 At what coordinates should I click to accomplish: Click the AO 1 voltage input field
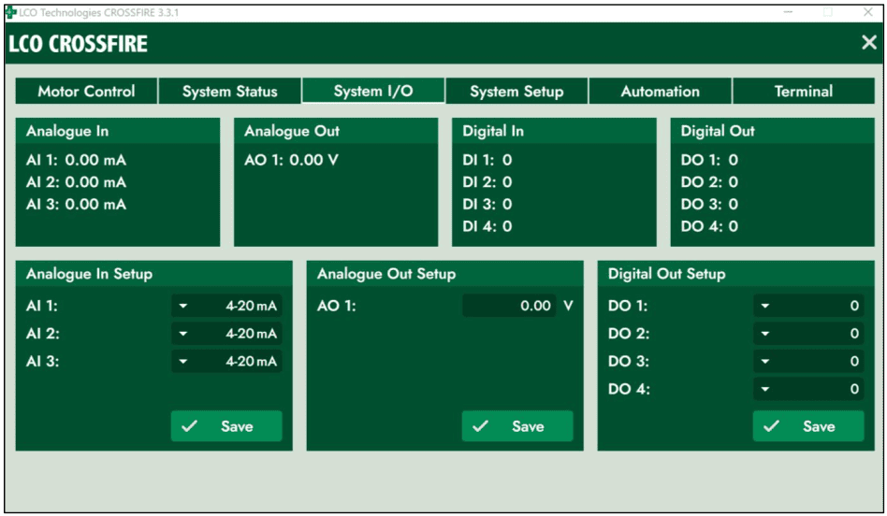click(509, 306)
